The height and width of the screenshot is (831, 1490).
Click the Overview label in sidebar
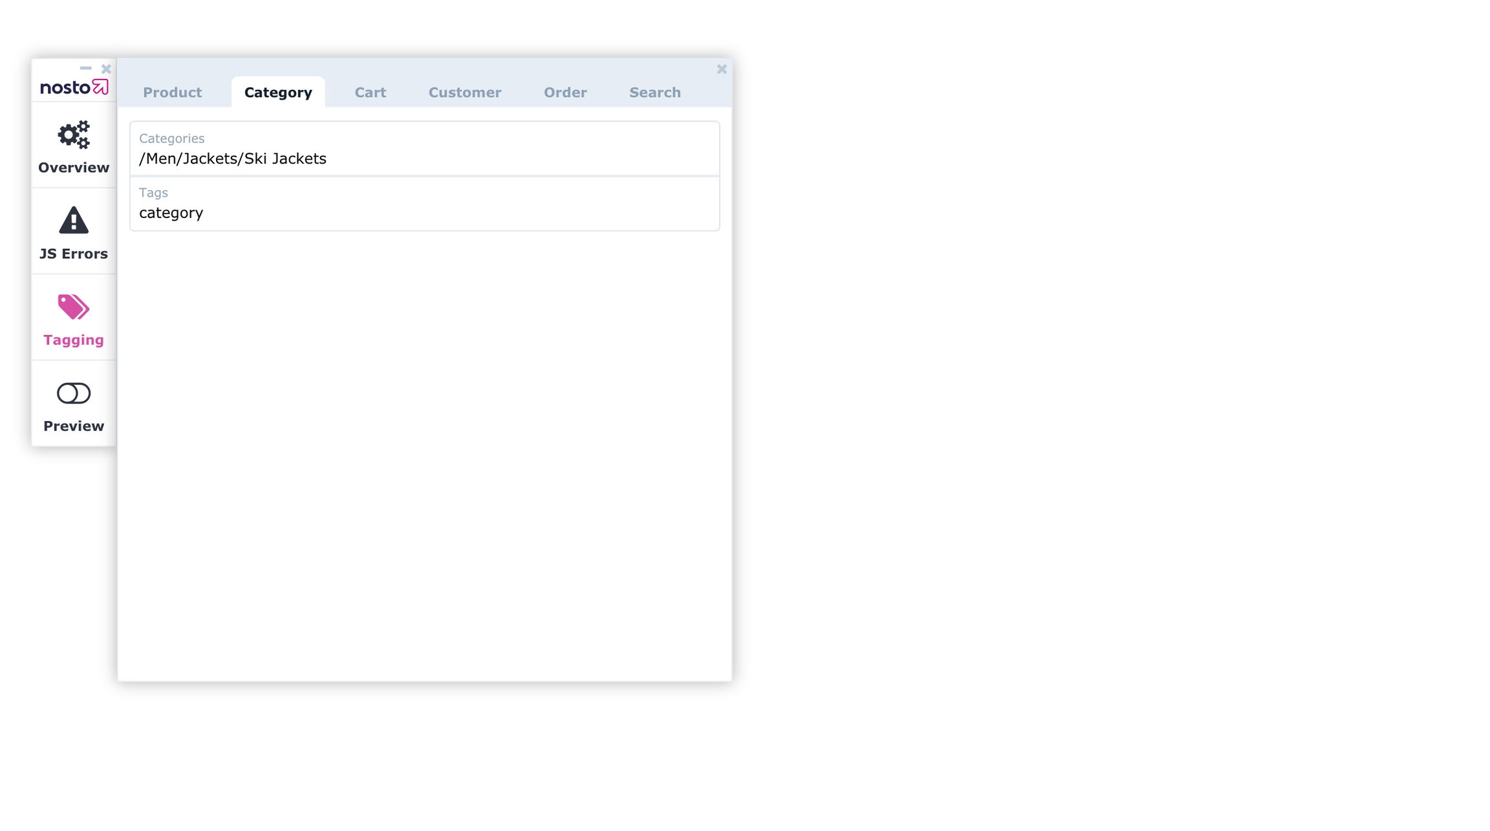74,167
